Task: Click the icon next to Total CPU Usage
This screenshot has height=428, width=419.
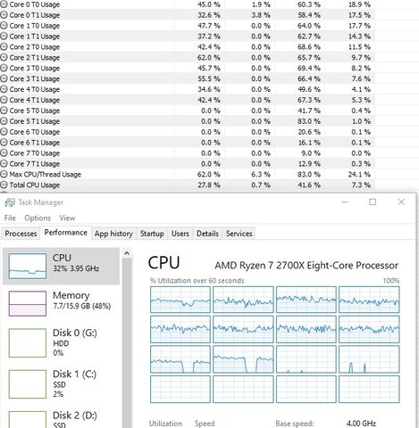Action: coord(4,185)
